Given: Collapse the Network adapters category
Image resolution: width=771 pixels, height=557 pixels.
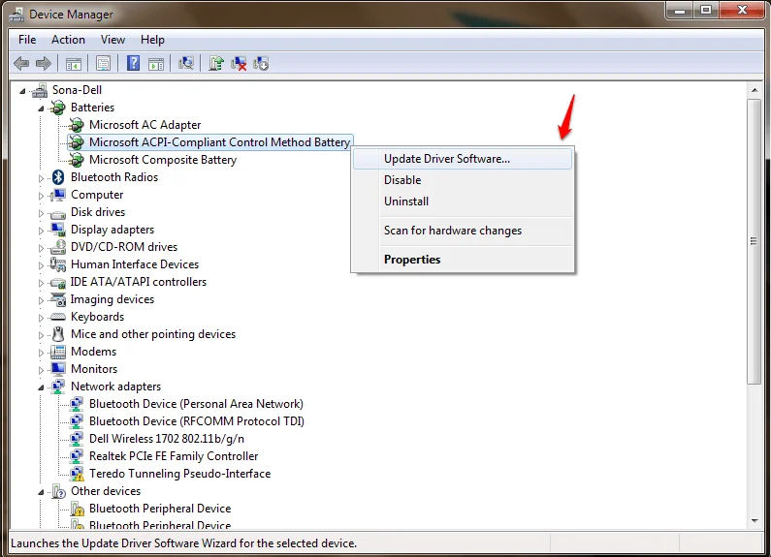Looking at the screenshot, I should pyautogui.click(x=41, y=387).
